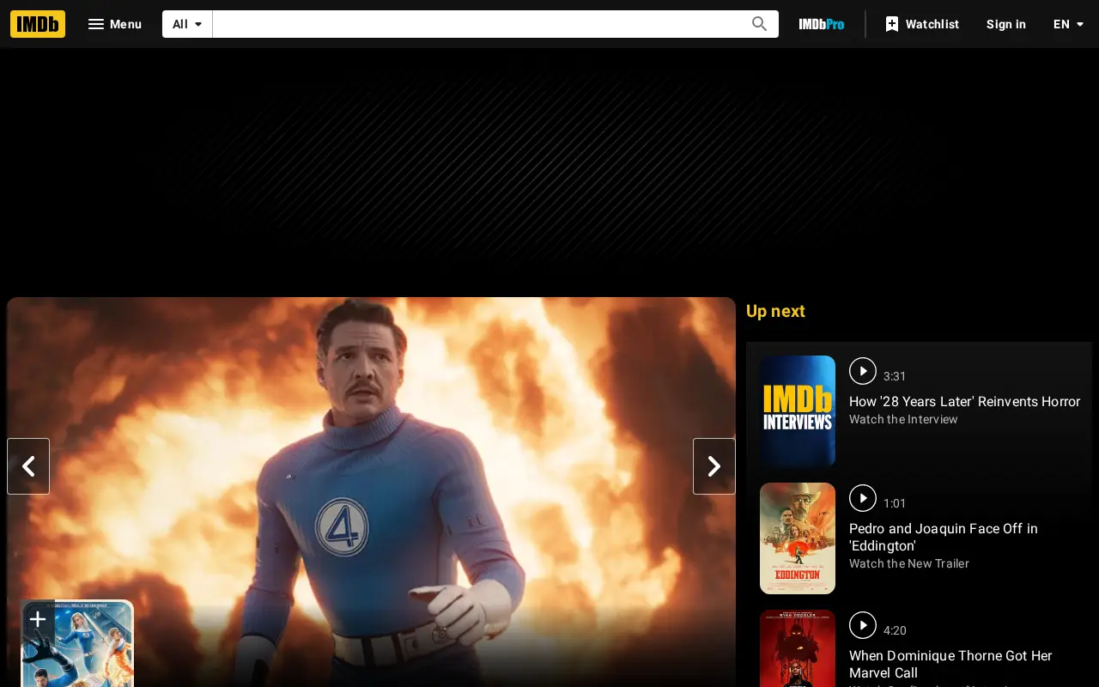Advance to the next featured slide
Screen dimensions: 1099x687
714,466
